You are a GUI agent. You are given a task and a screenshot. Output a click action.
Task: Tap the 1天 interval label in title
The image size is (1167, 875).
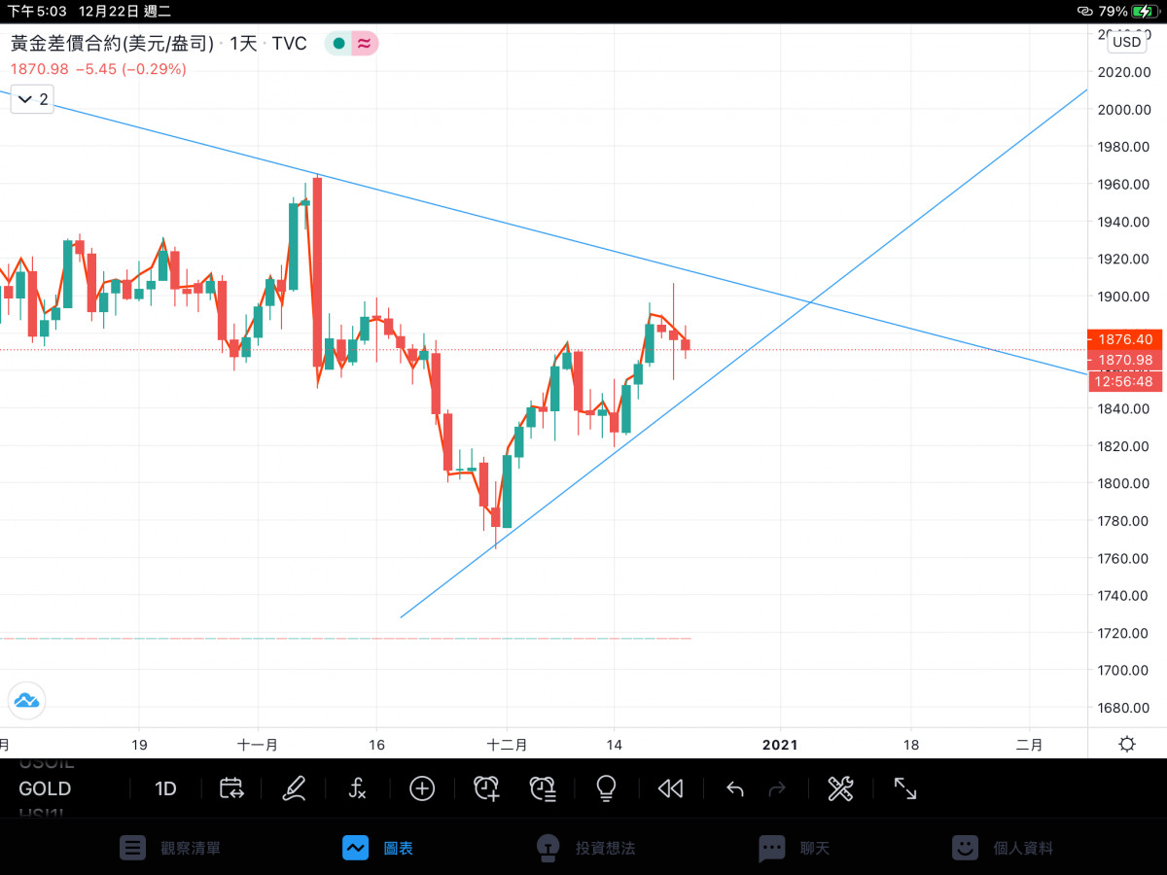(x=243, y=44)
